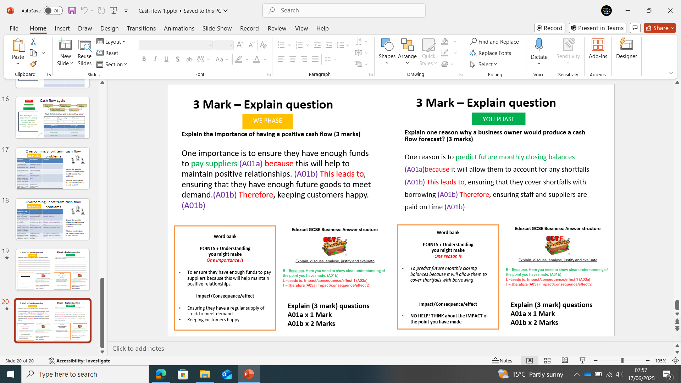This screenshot has height=383, width=681.
Task: Click Replace Fonts
Action: [x=491, y=53]
